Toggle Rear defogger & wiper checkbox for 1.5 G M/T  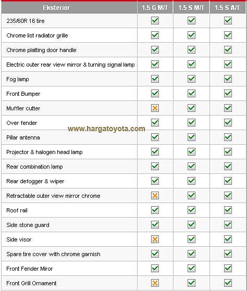tap(155, 181)
